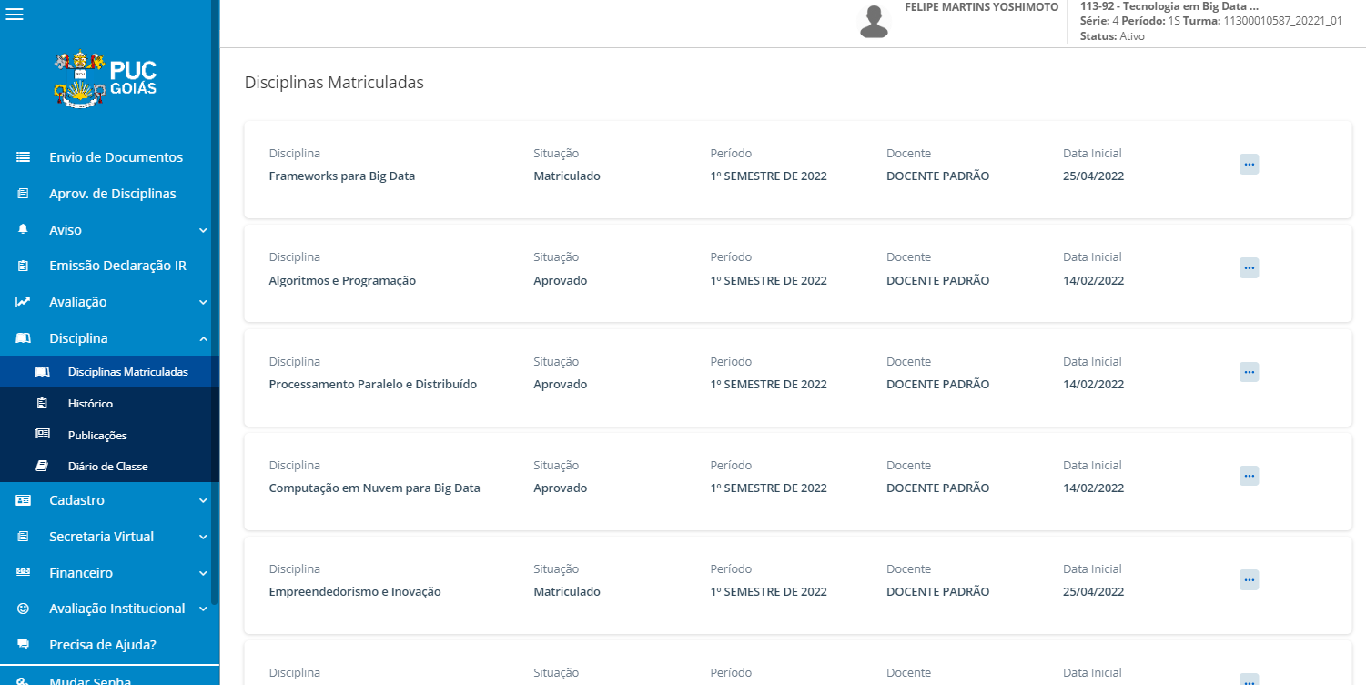Toggle the hamburger menu icon

pos(15,15)
